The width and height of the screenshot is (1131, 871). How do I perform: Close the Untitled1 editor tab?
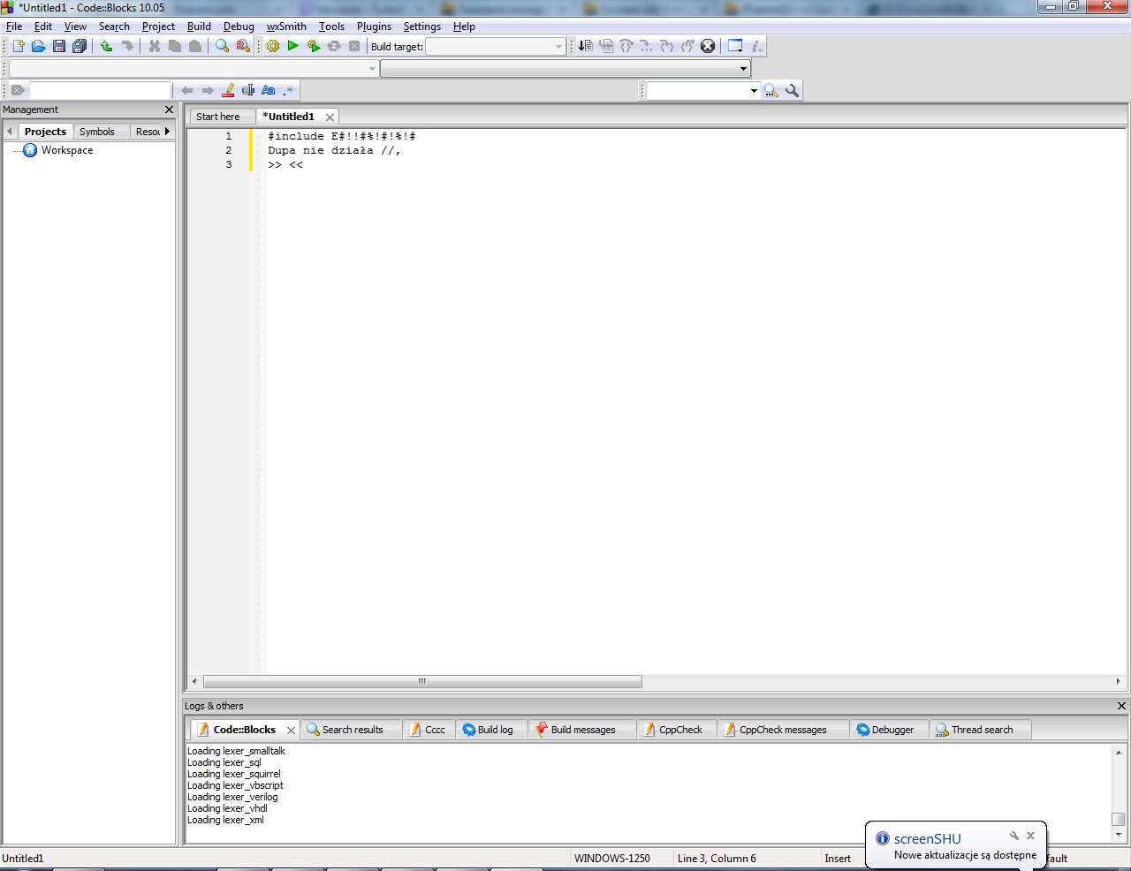[330, 117]
